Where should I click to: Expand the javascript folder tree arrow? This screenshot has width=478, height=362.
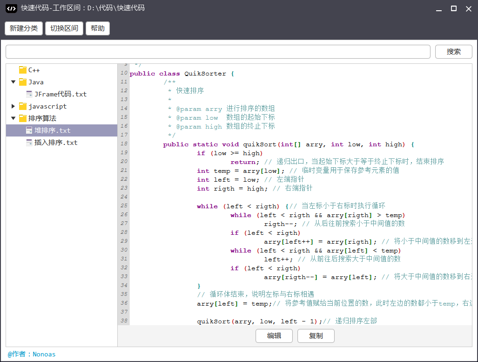[x=13, y=106]
